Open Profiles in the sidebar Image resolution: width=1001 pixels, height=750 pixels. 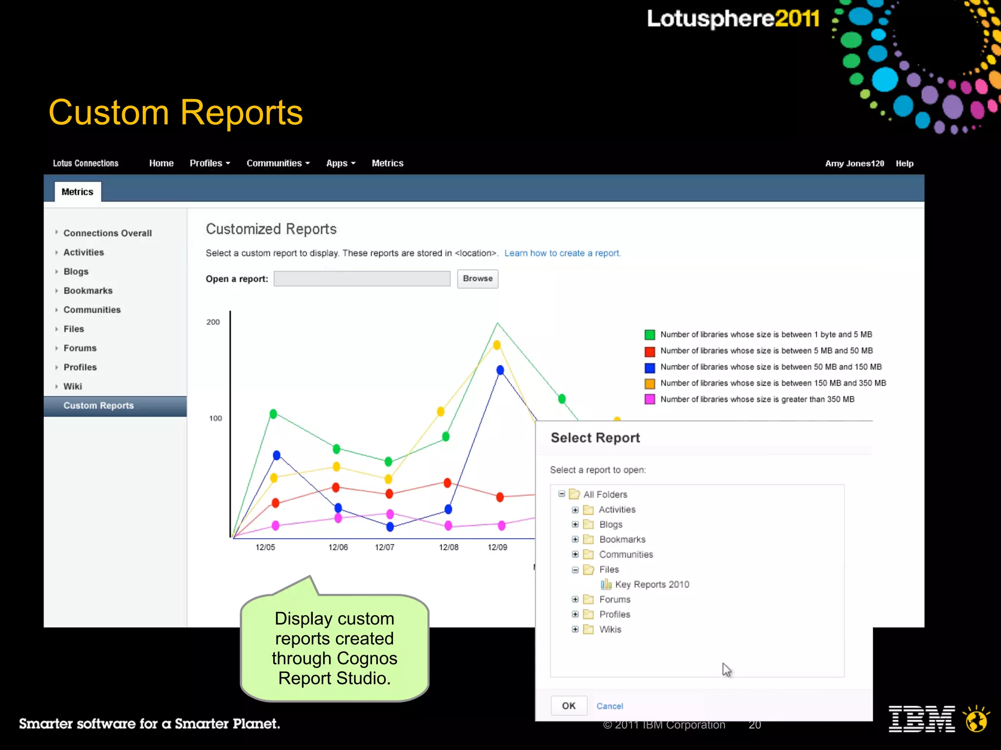point(80,367)
